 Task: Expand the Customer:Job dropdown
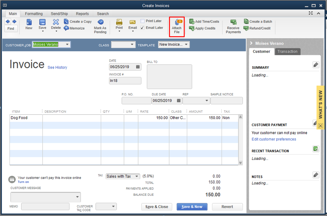(67, 44)
